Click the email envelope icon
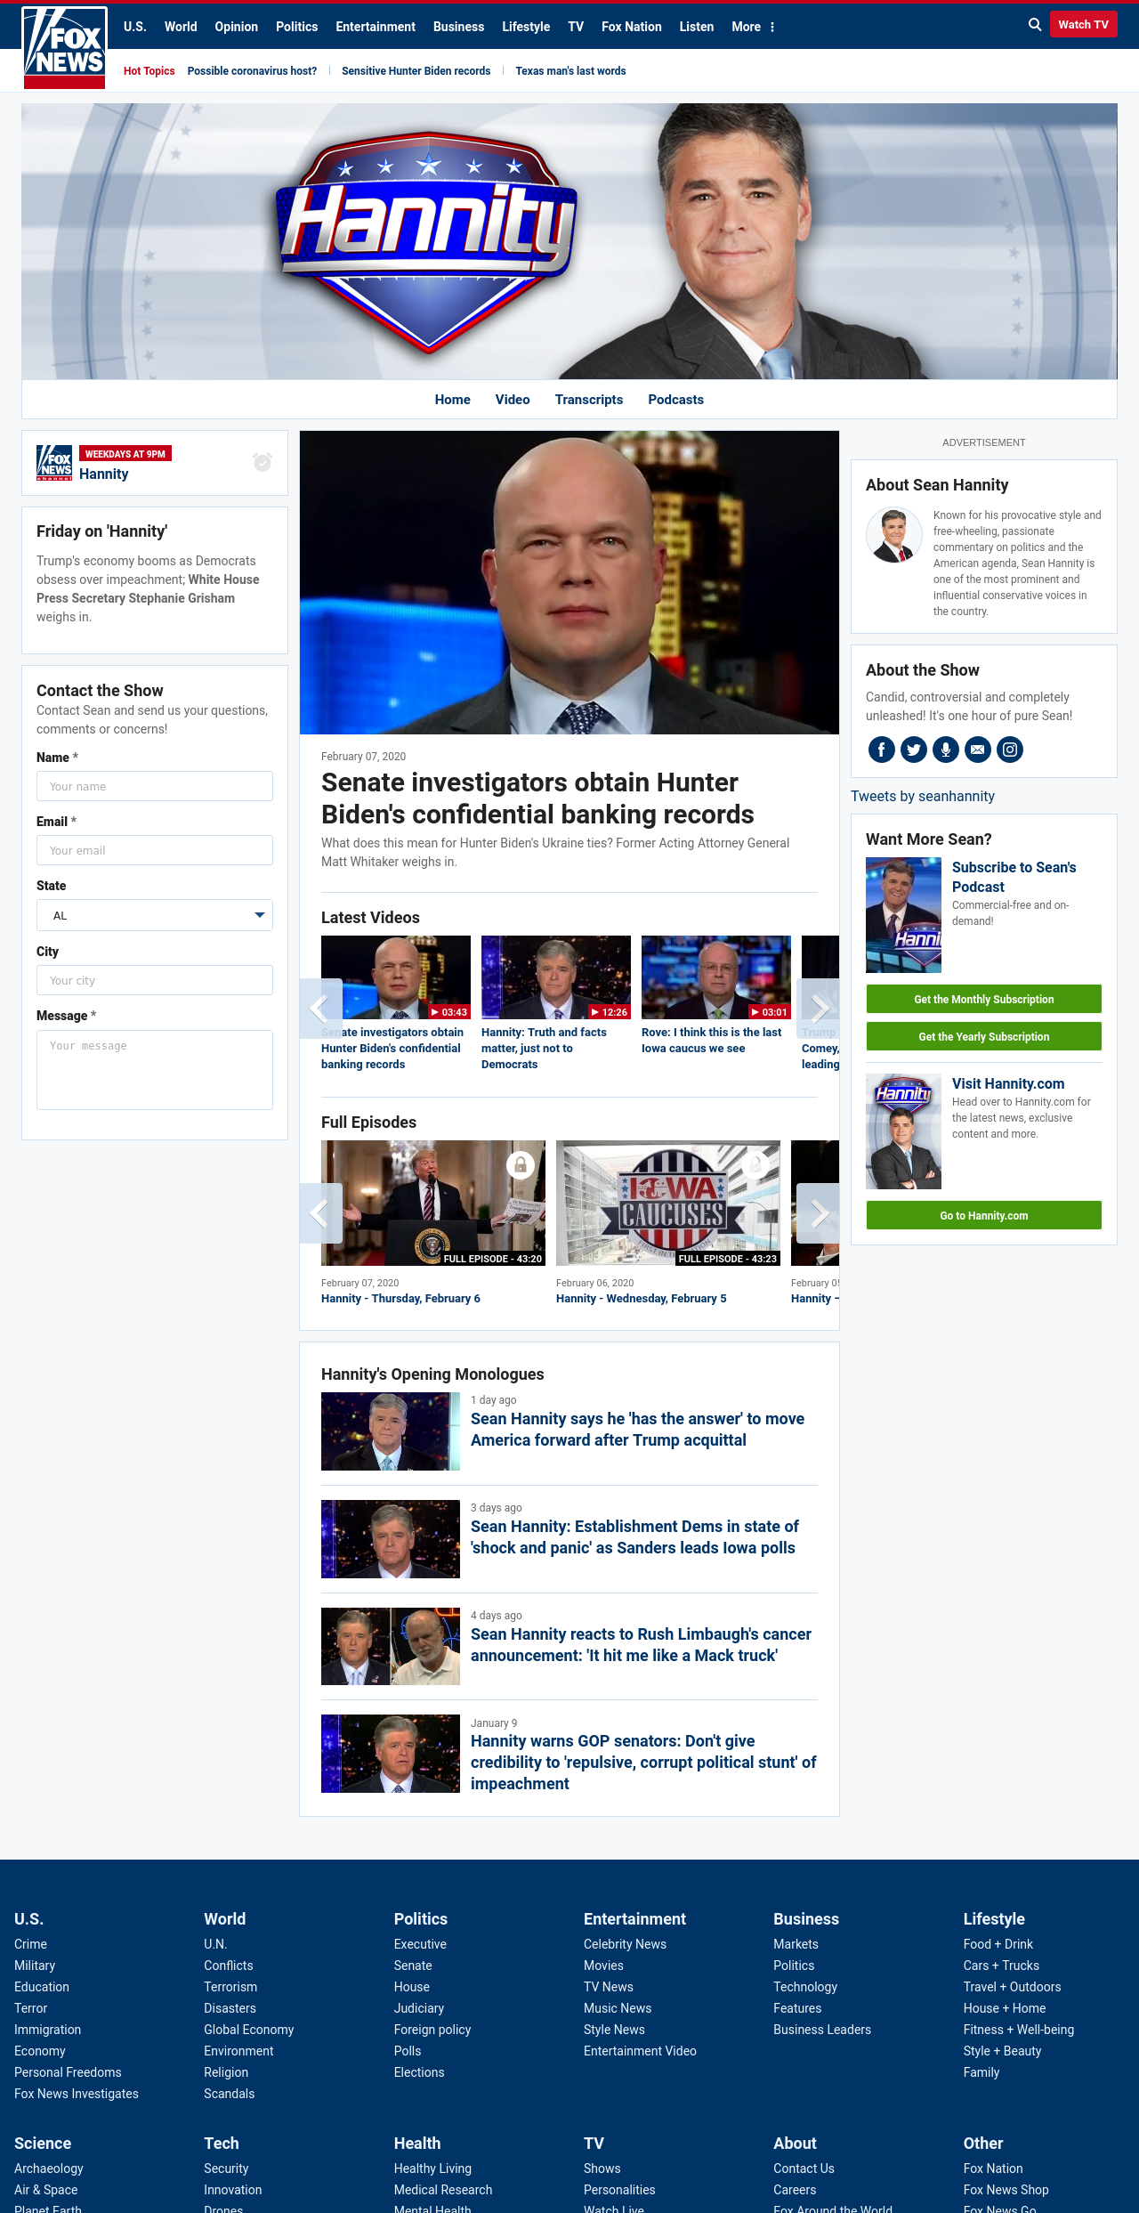 click(x=978, y=750)
